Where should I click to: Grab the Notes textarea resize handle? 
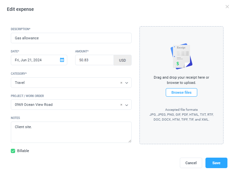click(x=130, y=141)
